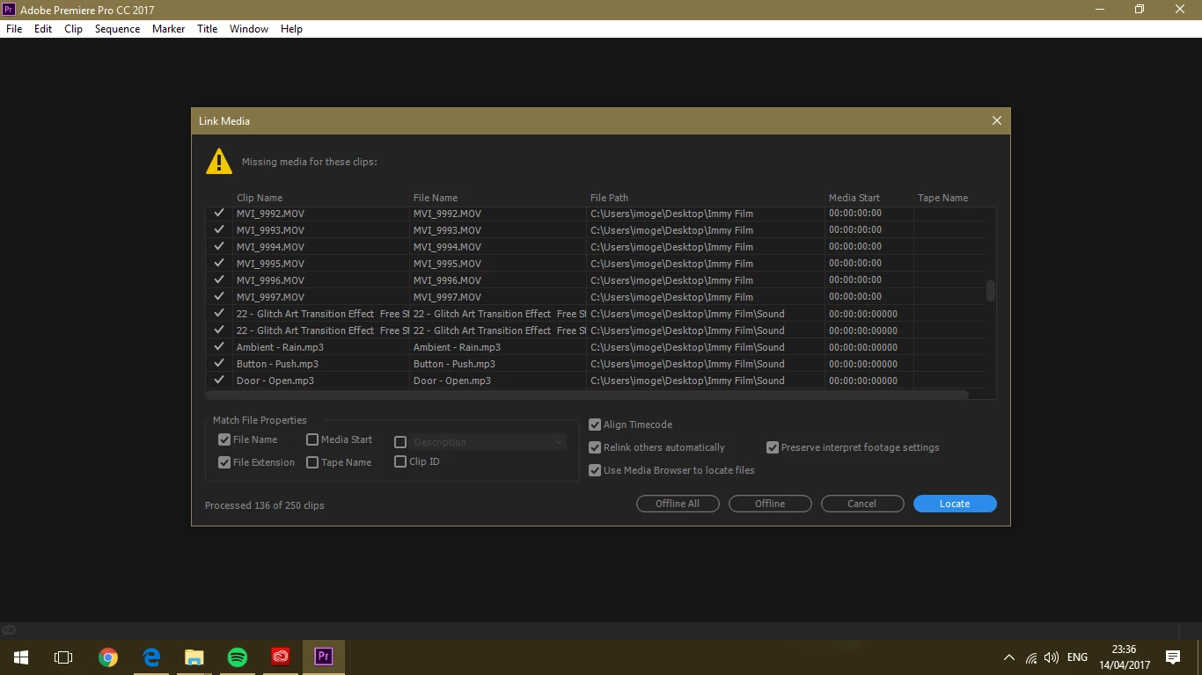Screen dimensions: 1202x675
Task: Click the Cancel button
Action: [862, 504]
